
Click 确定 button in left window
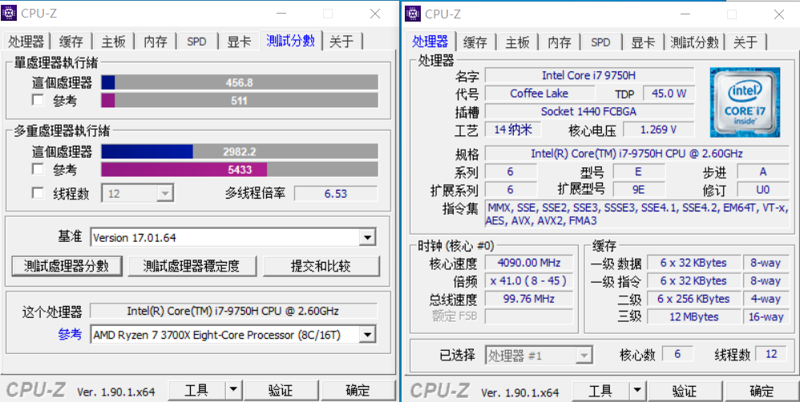click(x=358, y=390)
